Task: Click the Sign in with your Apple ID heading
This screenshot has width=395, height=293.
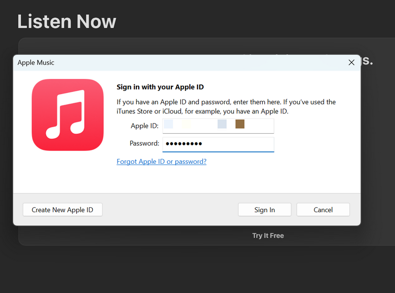Action: pyautogui.click(x=160, y=87)
